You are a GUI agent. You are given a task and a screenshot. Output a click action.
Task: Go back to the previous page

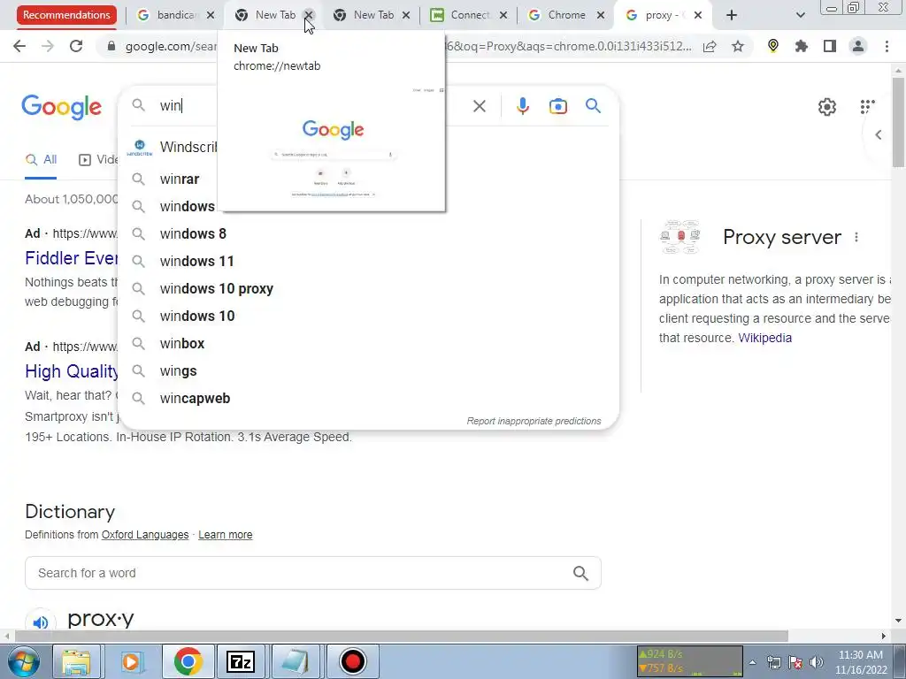[x=19, y=46]
